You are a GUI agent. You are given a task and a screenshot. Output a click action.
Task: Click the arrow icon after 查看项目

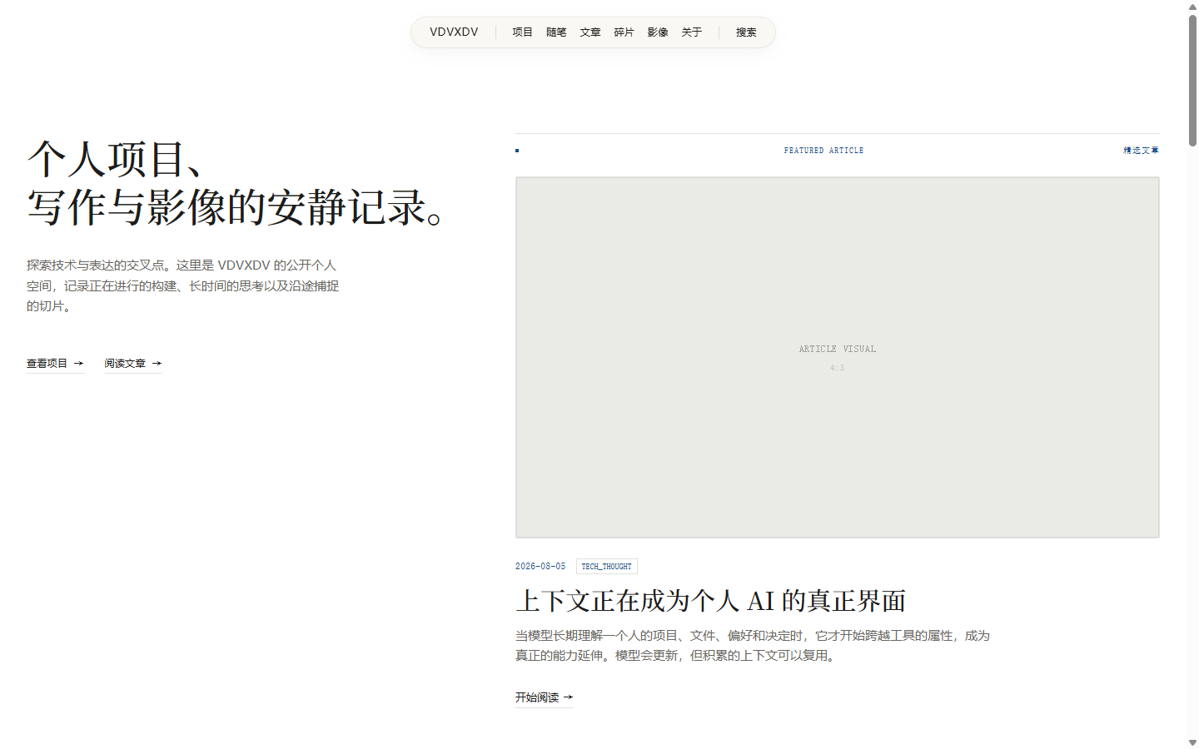click(x=78, y=364)
